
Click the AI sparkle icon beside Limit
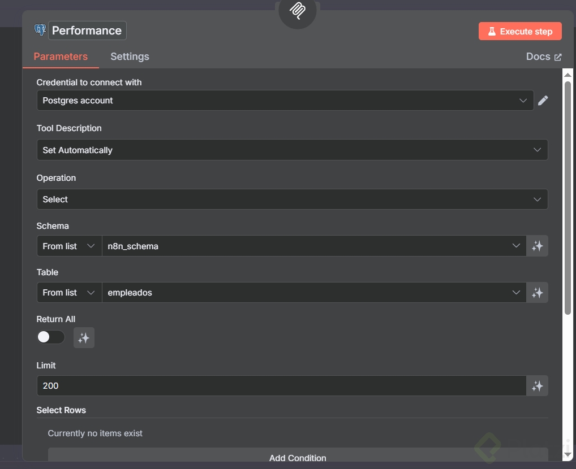tap(538, 386)
